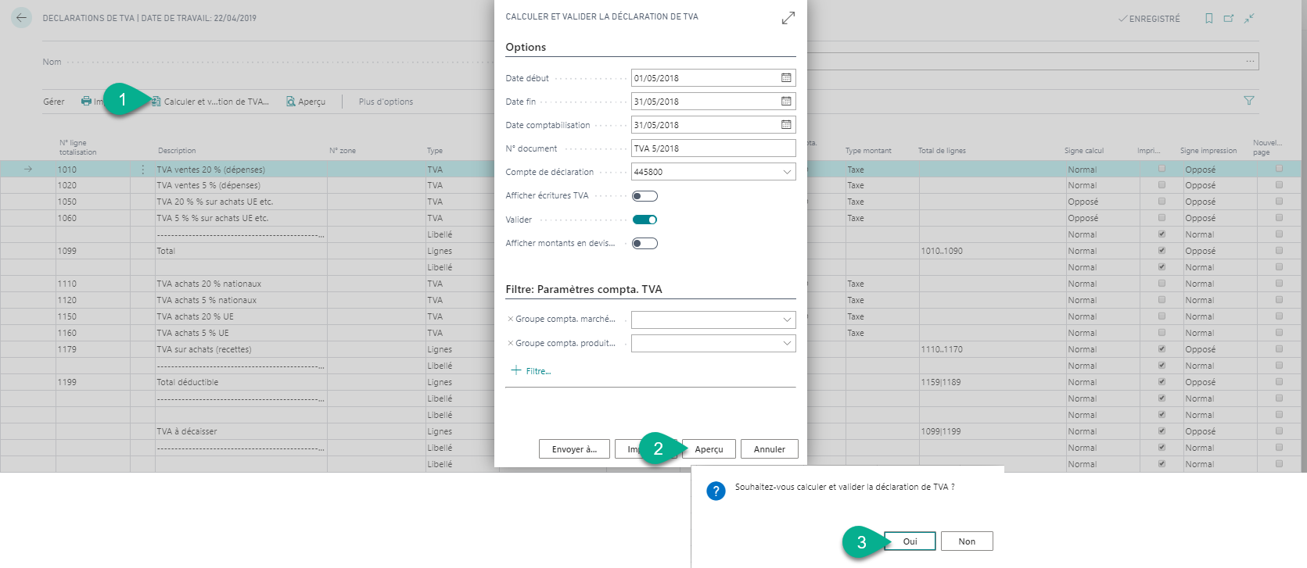1307x568 pixels.
Task: Toggle Afficher montants en devise switch
Action: coord(645,244)
